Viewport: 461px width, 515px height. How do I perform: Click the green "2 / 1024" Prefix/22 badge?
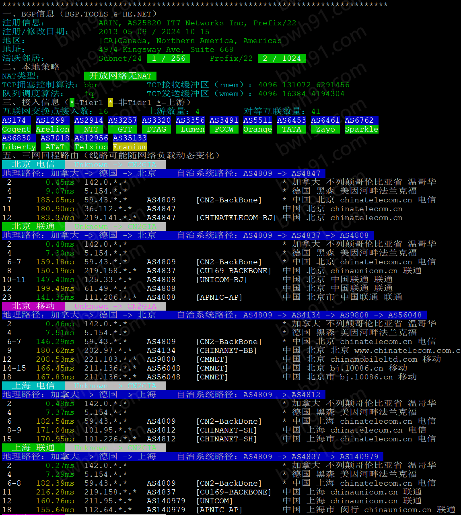[x=282, y=58]
